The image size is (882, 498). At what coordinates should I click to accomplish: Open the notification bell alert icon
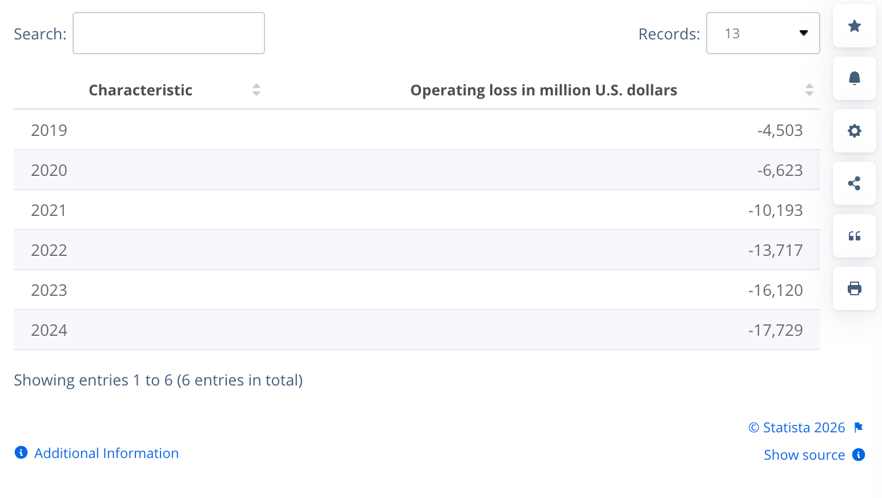tap(854, 78)
